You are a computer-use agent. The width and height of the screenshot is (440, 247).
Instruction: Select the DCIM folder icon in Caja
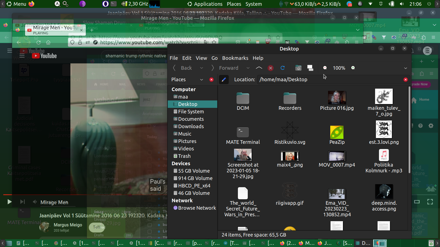pos(243,98)
